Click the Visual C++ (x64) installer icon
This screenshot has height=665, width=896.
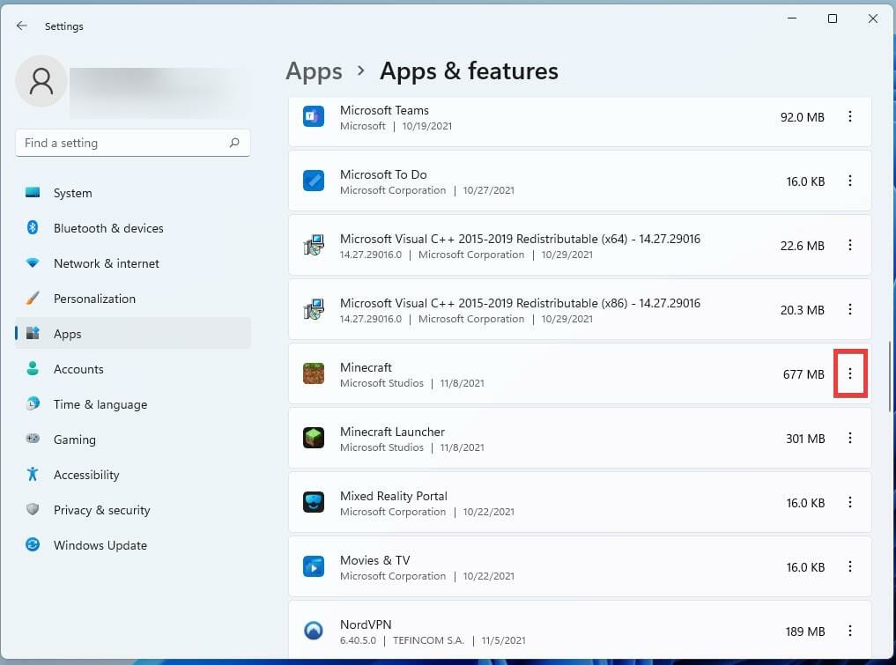coord(313,245)
